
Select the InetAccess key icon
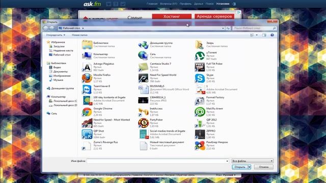(143, 112)
